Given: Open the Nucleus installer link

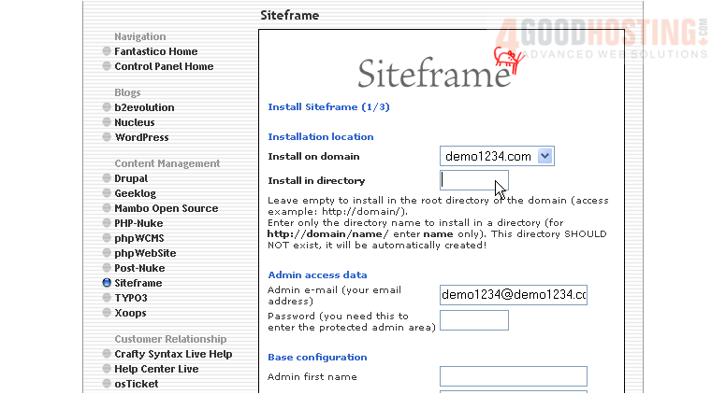Looking at the screenshot, I should point(135,122).
